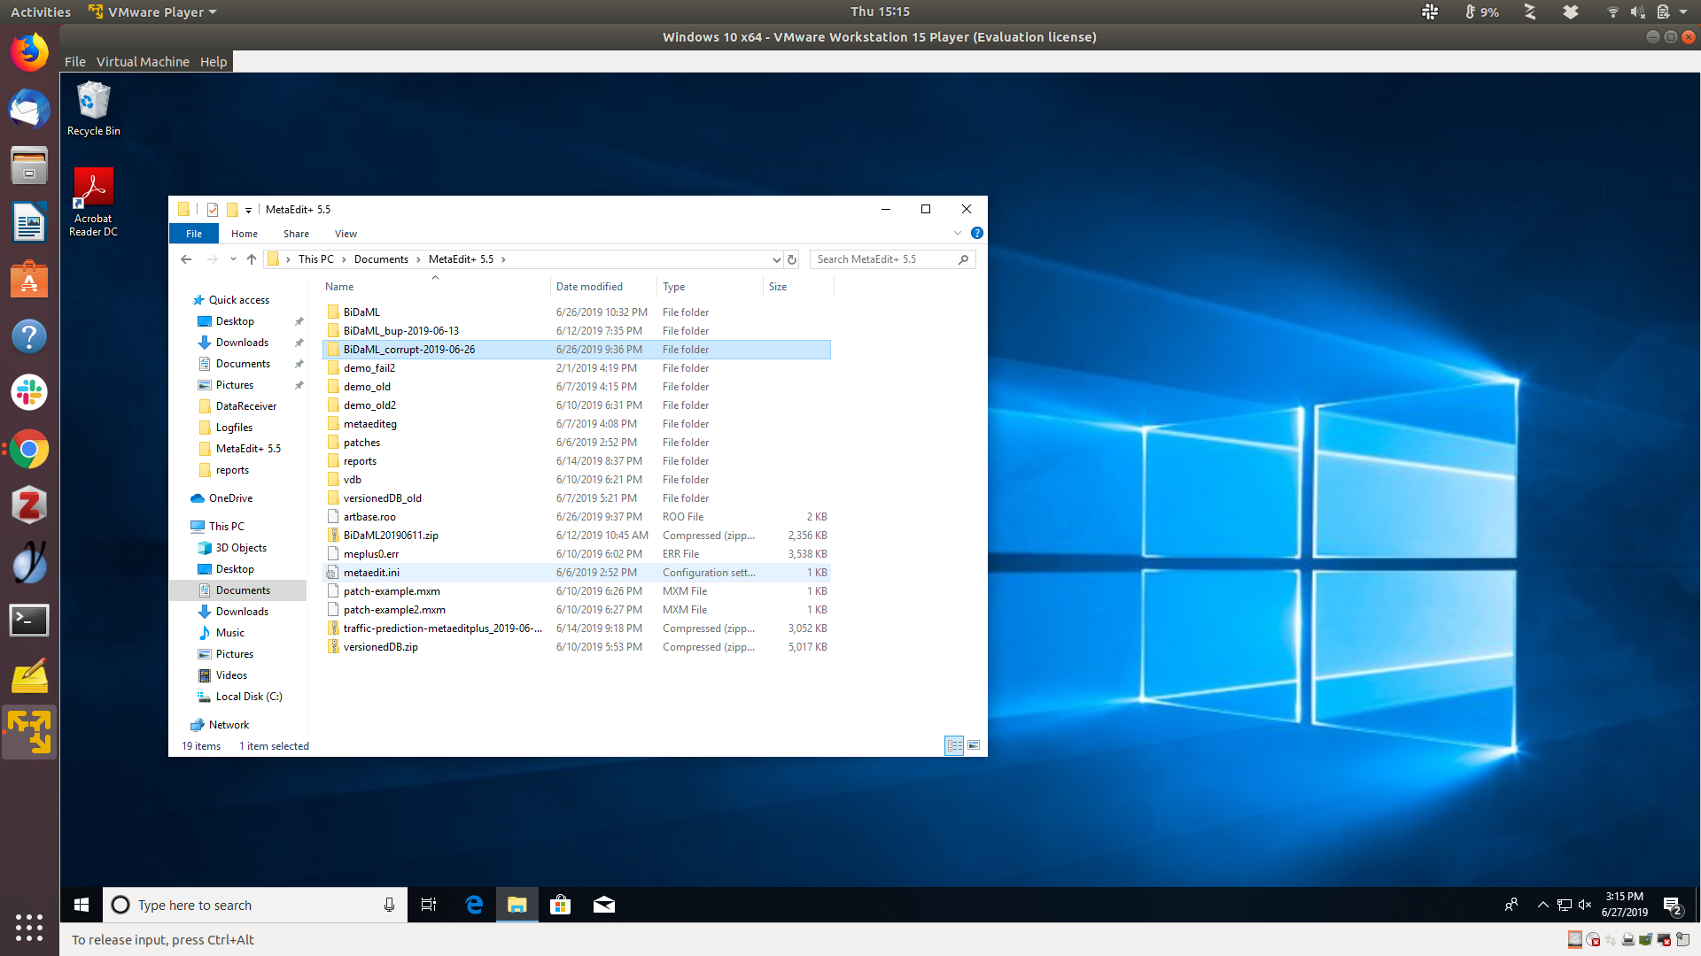Switch to large icons view in status bar
Image resolution: width=1701 pixels, height=956 pixels.
(x=974, y=745)
